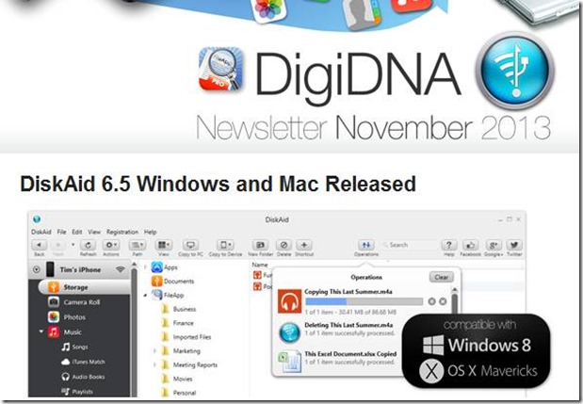Open the Movies folder
This screenshot has height=404, width=583.
(x=177, y=379)
